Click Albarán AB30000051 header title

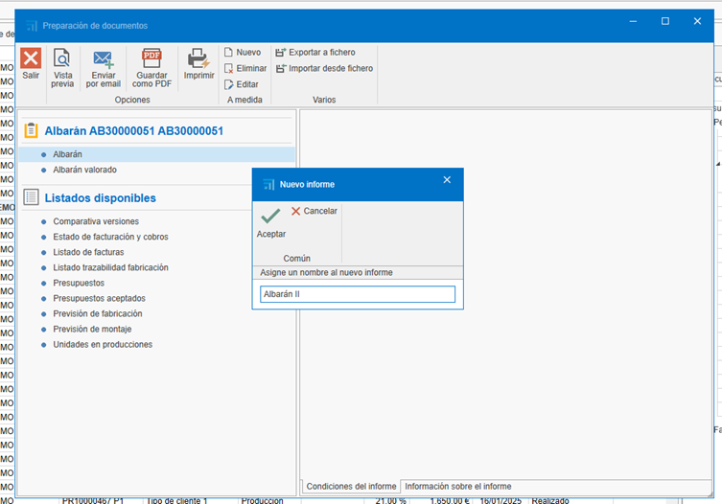coord(134,130)
